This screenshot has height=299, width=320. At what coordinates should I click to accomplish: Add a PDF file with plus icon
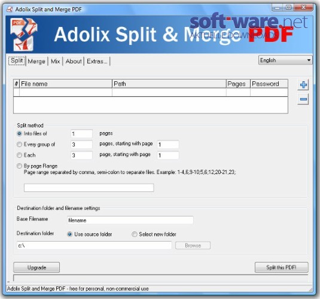303,85
